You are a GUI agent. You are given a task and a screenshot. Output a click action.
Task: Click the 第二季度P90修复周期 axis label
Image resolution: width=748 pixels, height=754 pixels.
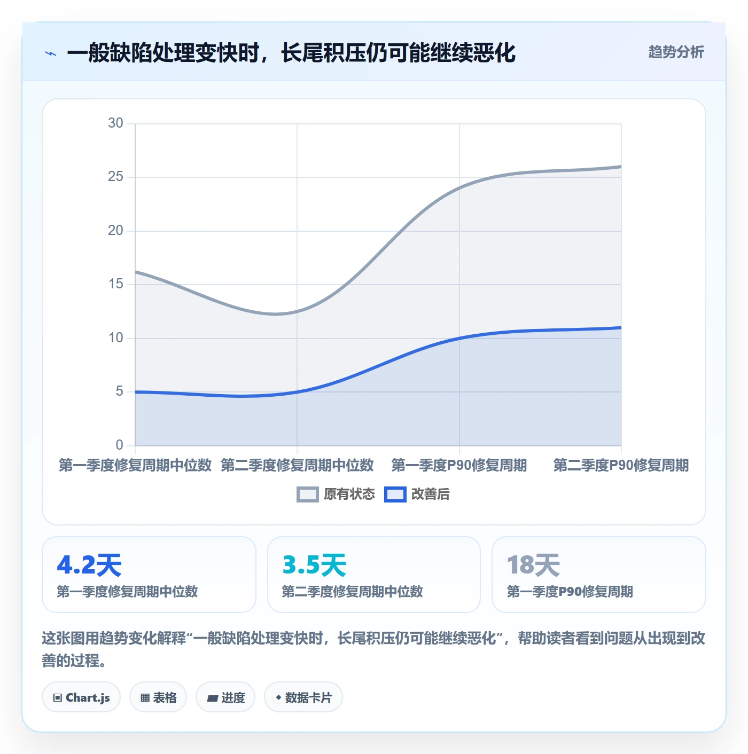[621, 465]
